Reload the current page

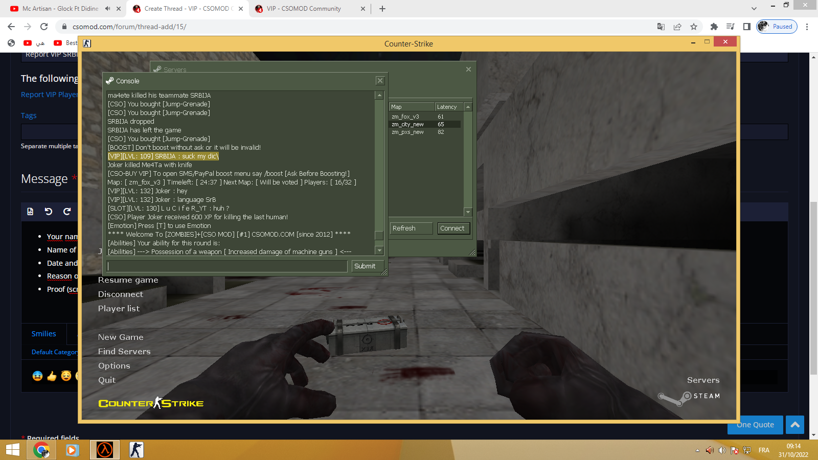pos(44,27)
